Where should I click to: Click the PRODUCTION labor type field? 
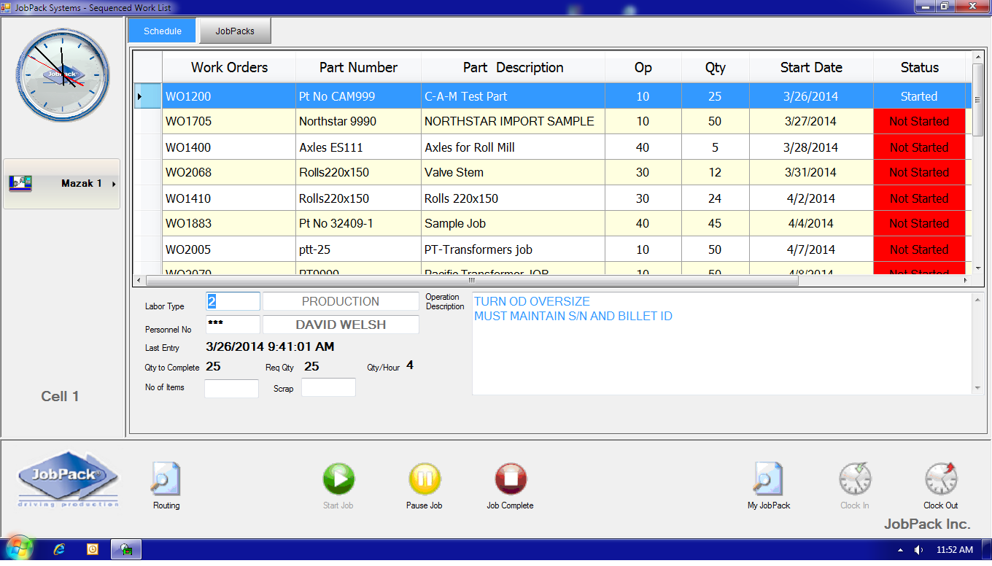coord(341,301)
